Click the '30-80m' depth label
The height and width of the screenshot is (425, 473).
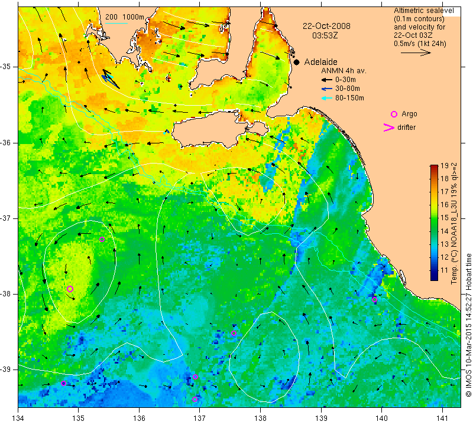tap(348, 89)
